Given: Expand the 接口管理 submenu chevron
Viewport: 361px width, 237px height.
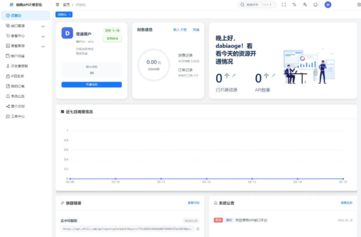Looking at the screenshot, I should point(43,26).
